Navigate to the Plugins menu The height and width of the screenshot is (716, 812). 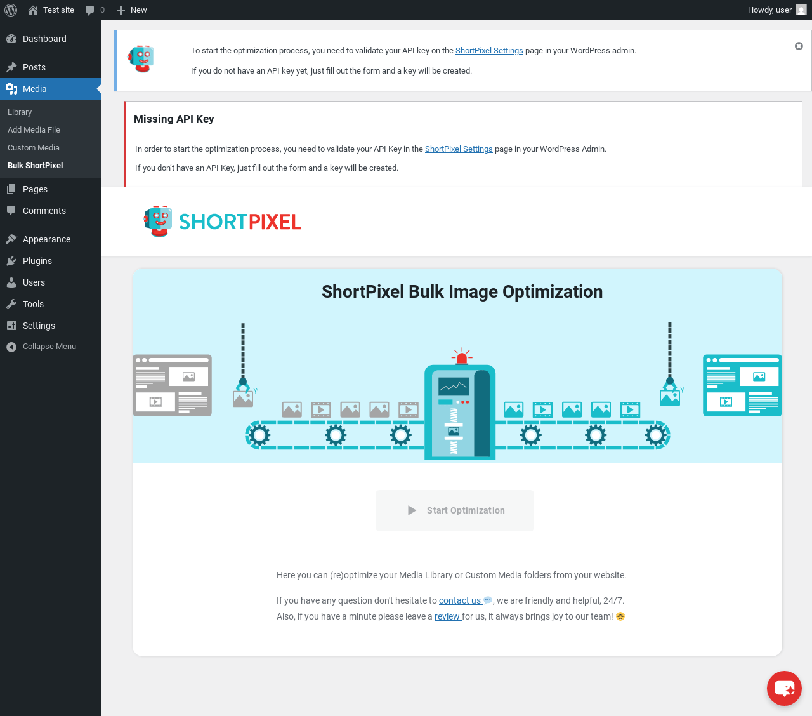(x=51, y=261)
